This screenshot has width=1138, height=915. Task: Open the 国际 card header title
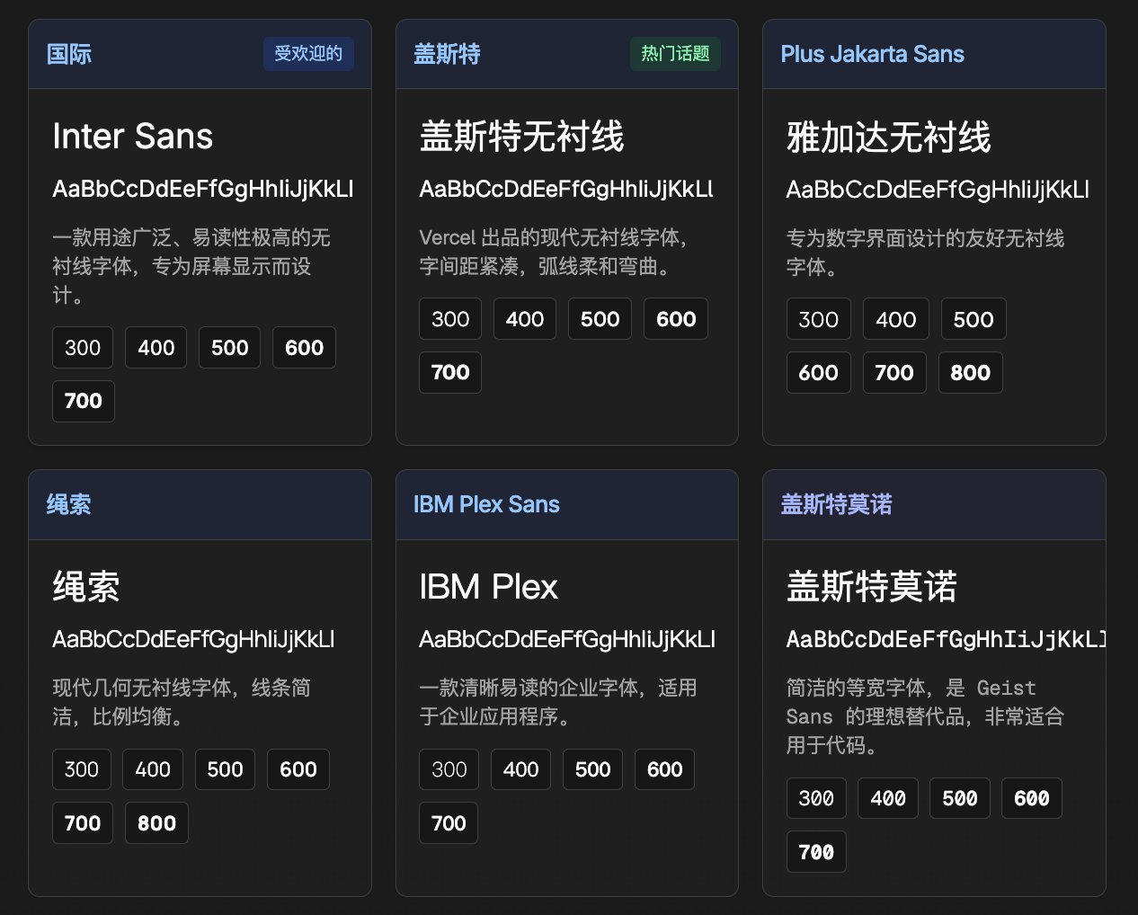[x=69, y=54]
